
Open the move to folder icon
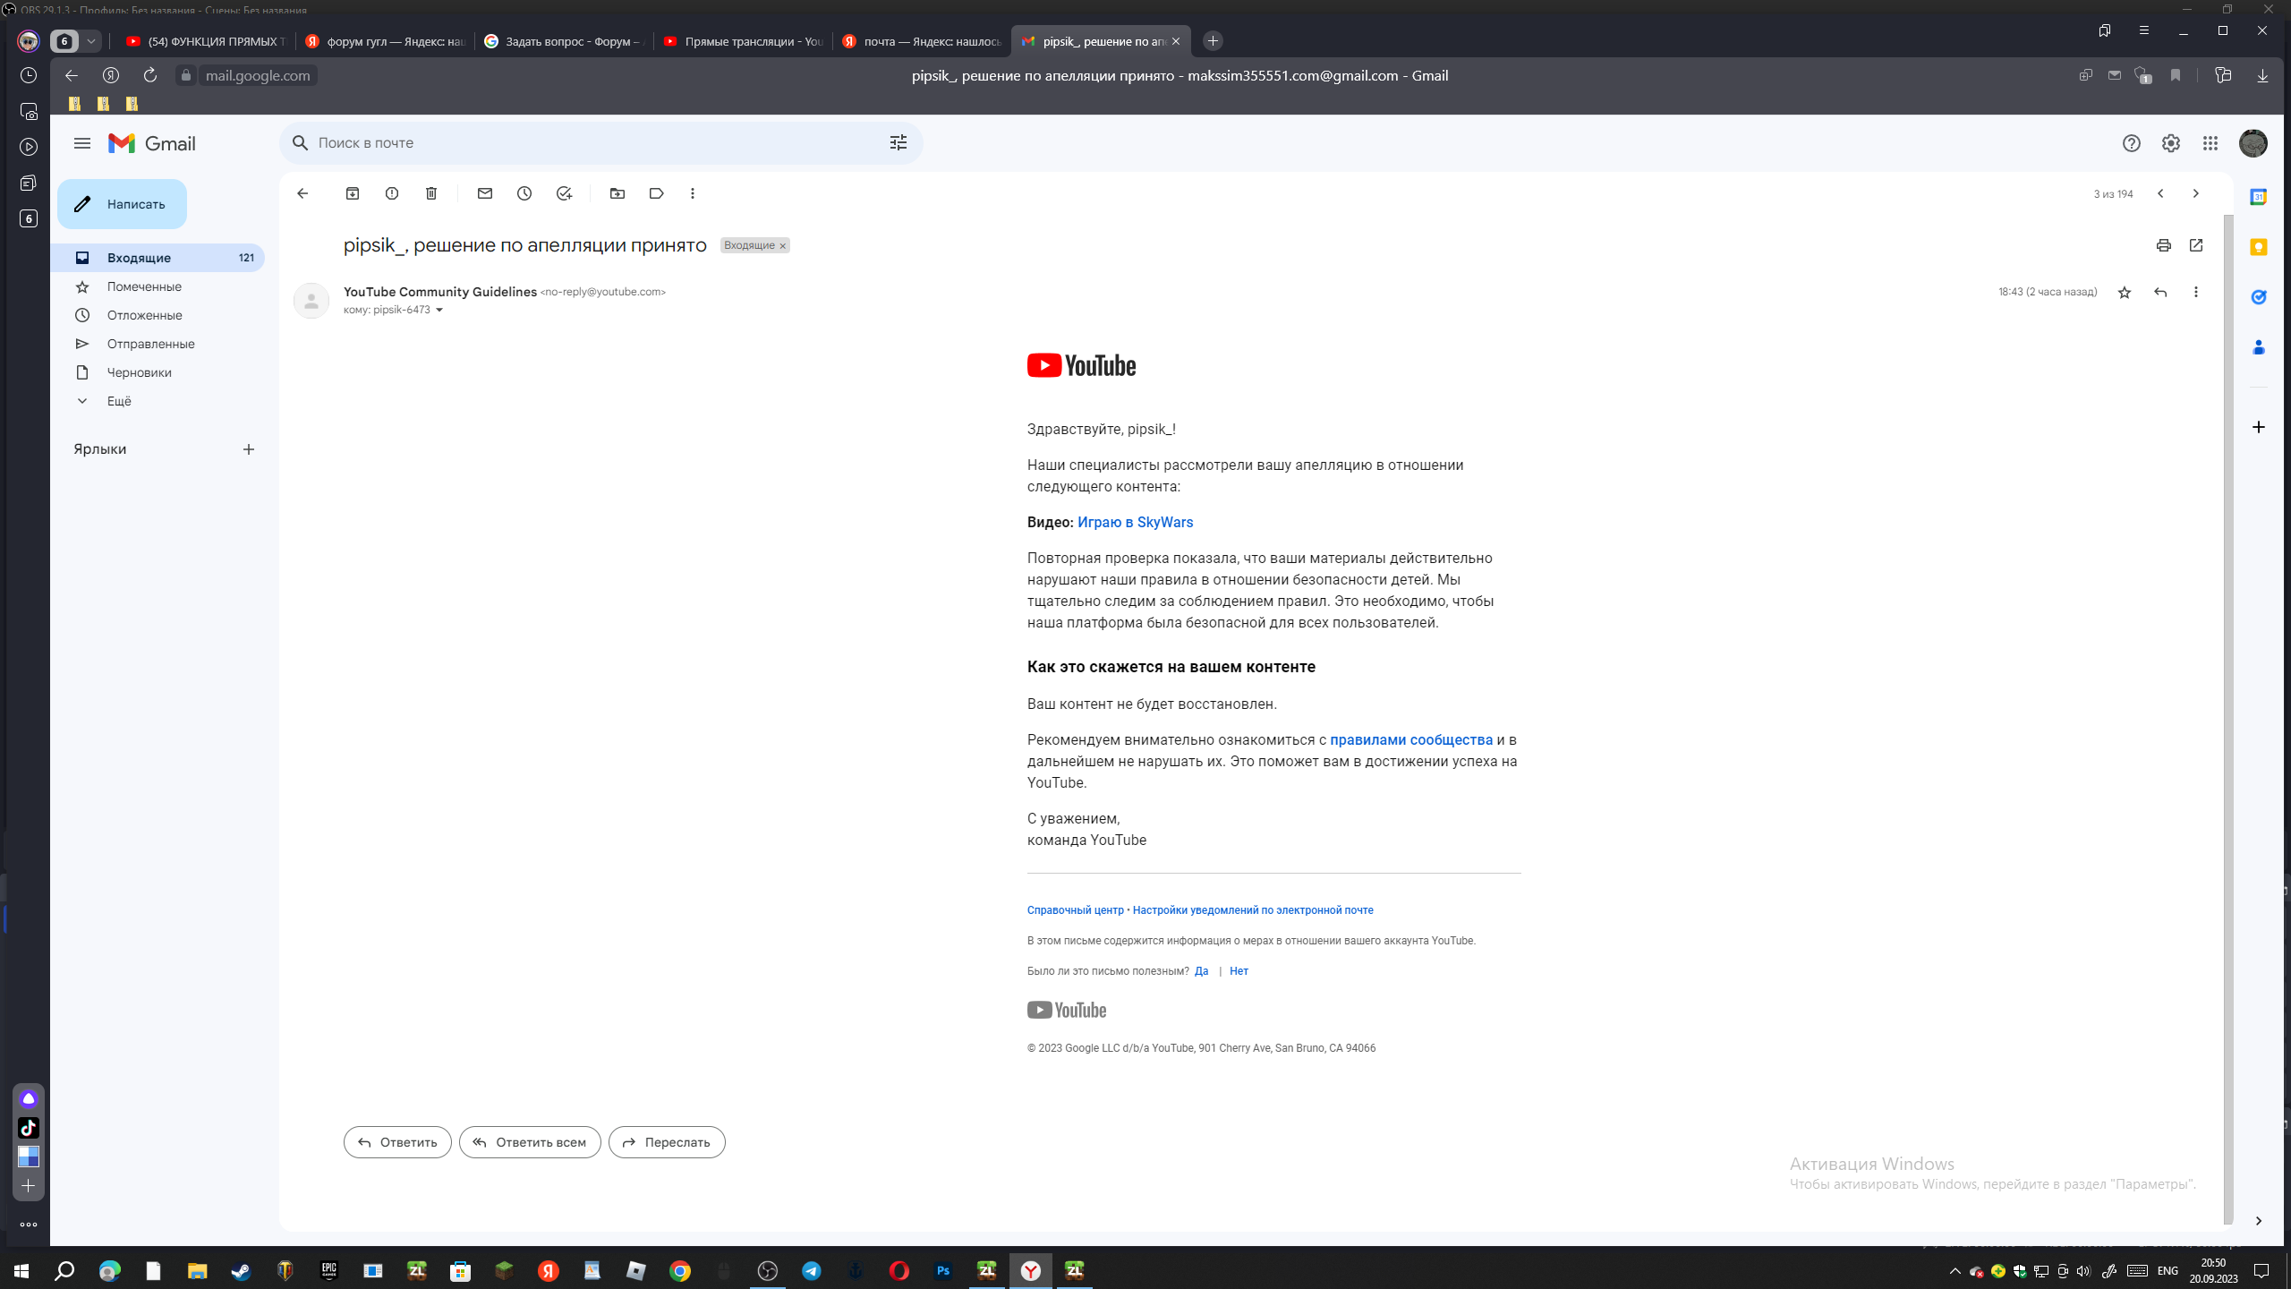pyautogui.click(x=617, y=193)
